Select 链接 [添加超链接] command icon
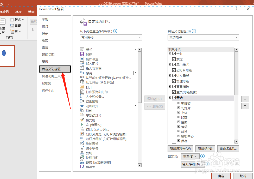This screenshot has height=179, width=254. tap(82, 162)
